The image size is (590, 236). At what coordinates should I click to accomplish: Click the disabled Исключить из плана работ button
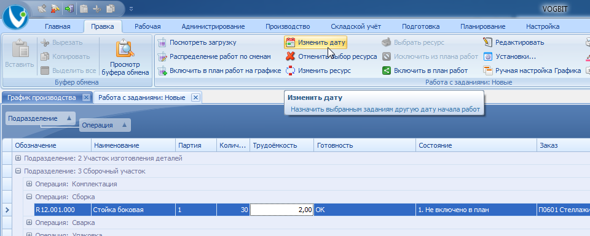pos(430,56)
